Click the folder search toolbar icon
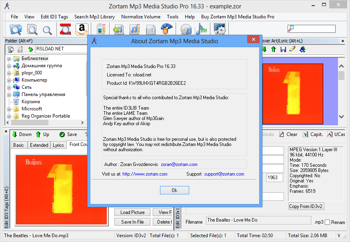Image resolution: width=350 pixels, height=242 pixels. coord(16,30)
